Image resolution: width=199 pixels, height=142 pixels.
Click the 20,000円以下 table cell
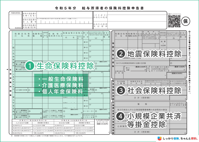(x=22, y=125)
